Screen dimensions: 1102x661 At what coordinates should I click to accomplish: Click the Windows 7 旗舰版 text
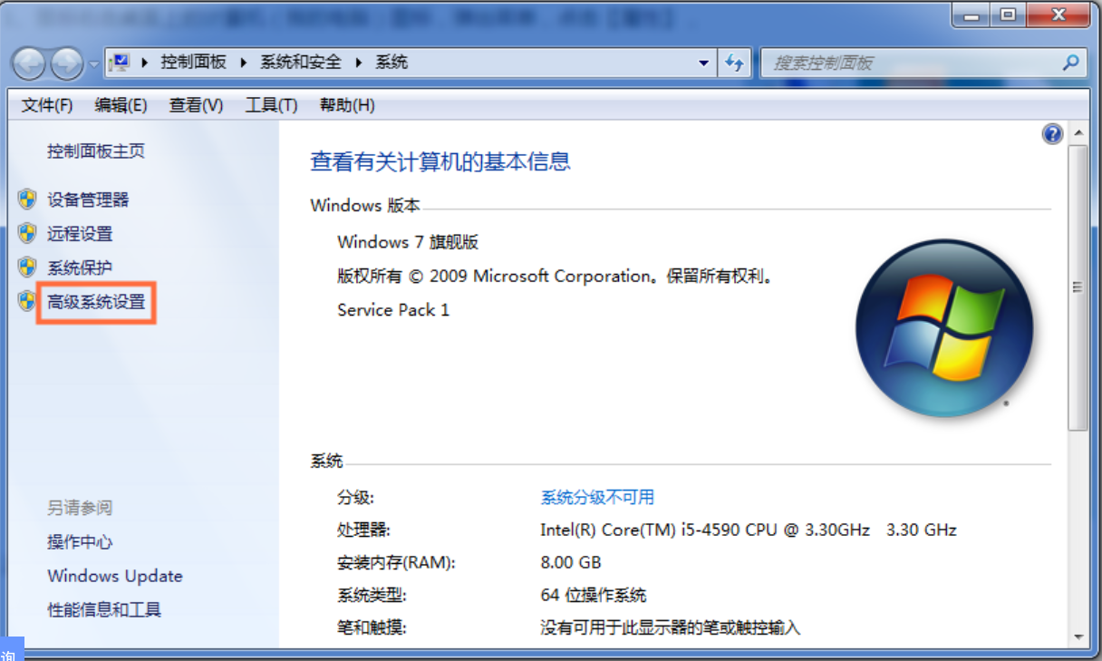pyautogui.click(x=408, y=242)
